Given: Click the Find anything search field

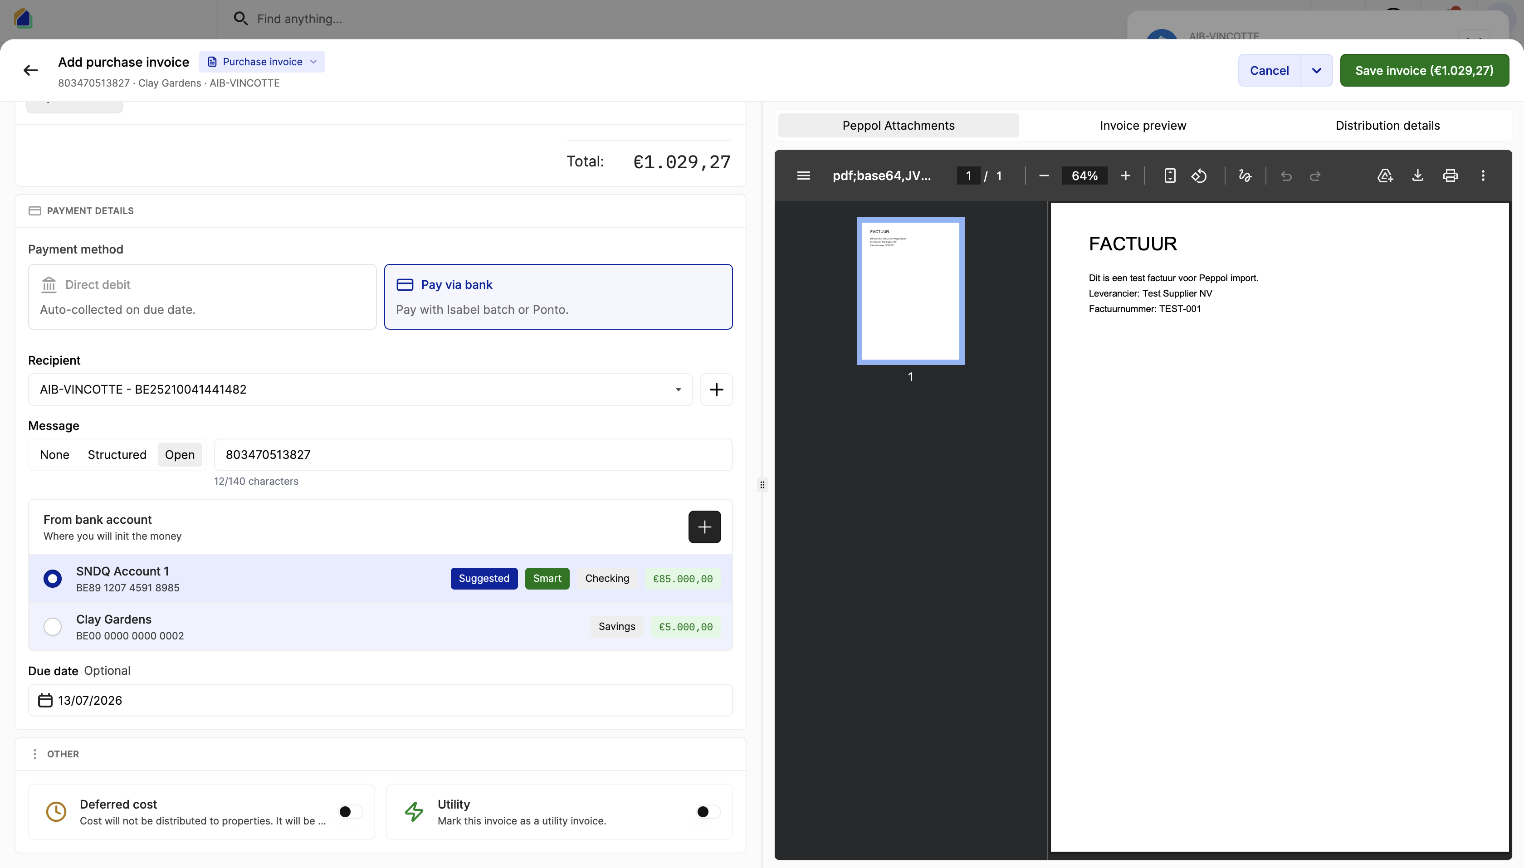Looking at the screenshot, I should 299,19.
